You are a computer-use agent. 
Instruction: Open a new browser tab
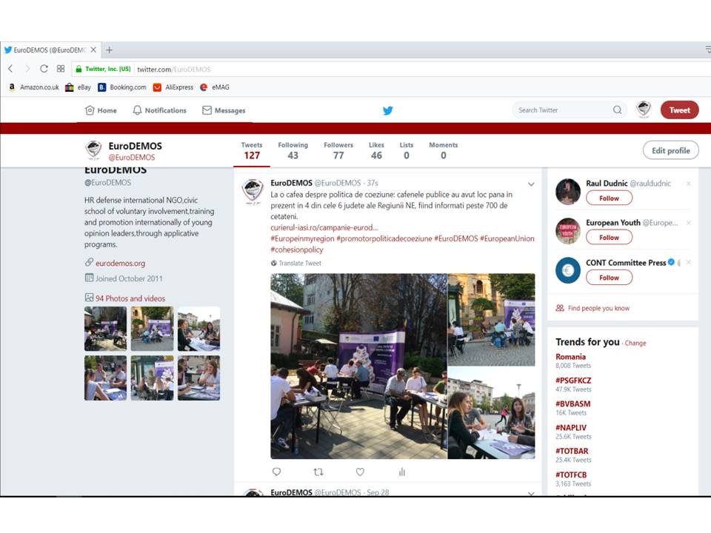point(110,50)
